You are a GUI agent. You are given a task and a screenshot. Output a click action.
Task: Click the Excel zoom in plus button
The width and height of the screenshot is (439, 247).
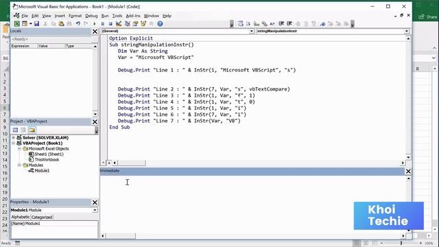coord(420,243)
